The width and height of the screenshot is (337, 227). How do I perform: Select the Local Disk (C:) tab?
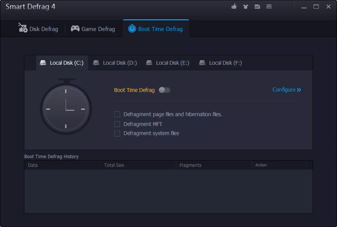(62, 63)
